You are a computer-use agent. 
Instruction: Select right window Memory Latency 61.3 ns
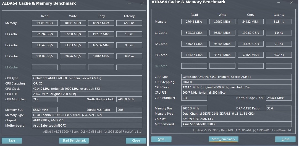pos(279,22)
